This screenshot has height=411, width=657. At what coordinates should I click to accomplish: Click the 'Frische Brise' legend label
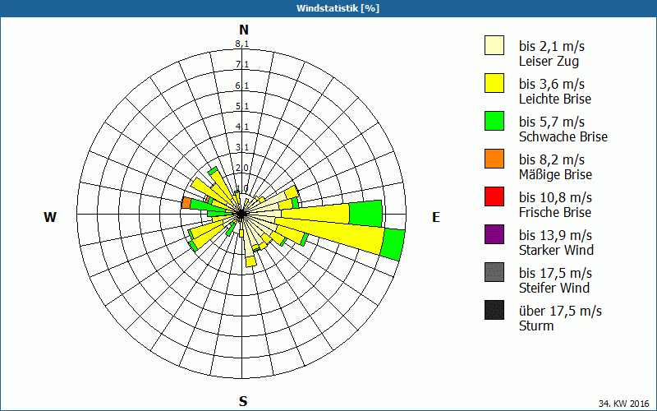(555, 212)
